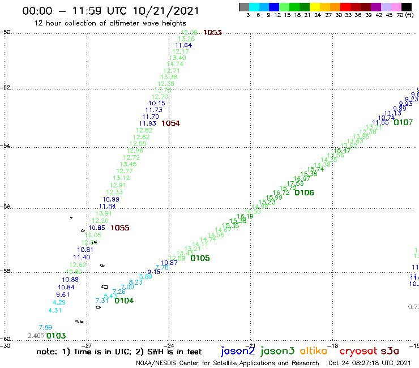Click the -27 longitude axis label
This screenshot has width=419, height=368.
click(87, 345)
